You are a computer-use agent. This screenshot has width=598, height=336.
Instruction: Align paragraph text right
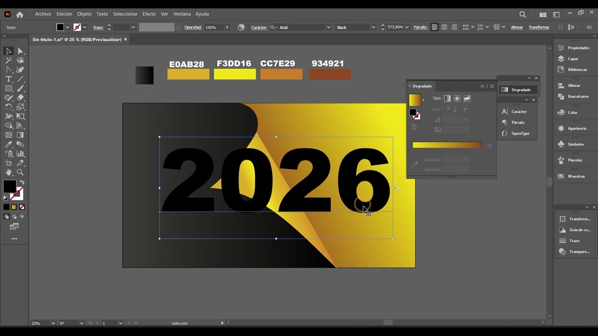point(454,27)
